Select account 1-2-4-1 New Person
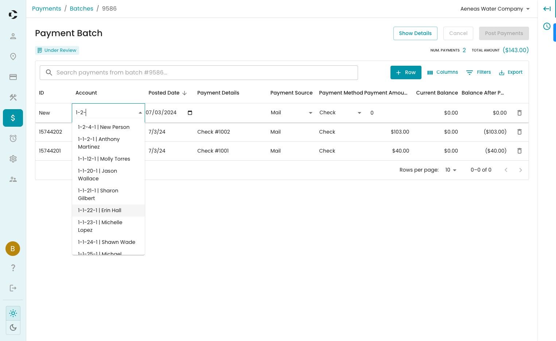Viewport: 556px width, 341px height. (x=108, y=127)
